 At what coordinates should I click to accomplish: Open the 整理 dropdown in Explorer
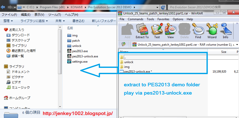click(8, 21)
